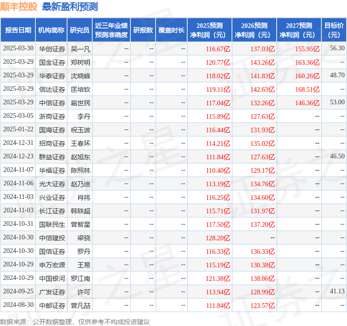Select the 信达证券 institution cell
Screen dimensions: 347x326
(x=52, y=89)
